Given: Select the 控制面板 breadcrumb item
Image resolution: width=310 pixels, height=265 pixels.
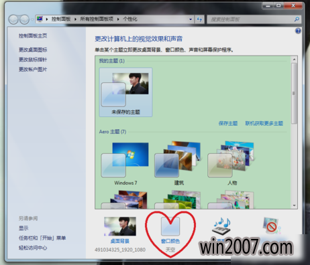Looking at the screenshot, I should 61,19.
